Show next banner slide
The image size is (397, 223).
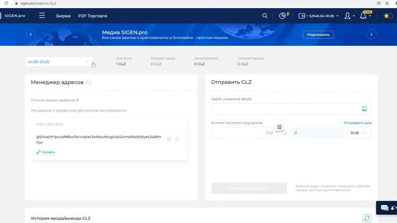372,35
